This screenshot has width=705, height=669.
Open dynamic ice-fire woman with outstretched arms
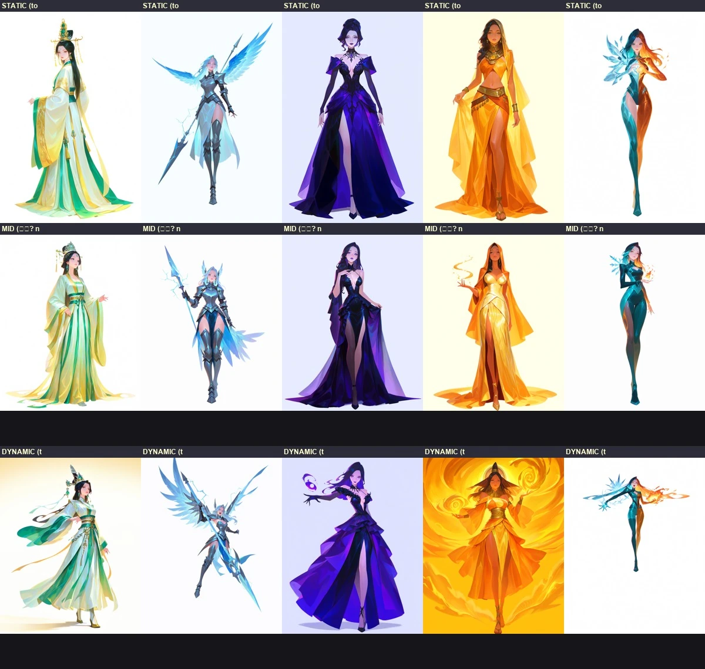tap(634, 546)
